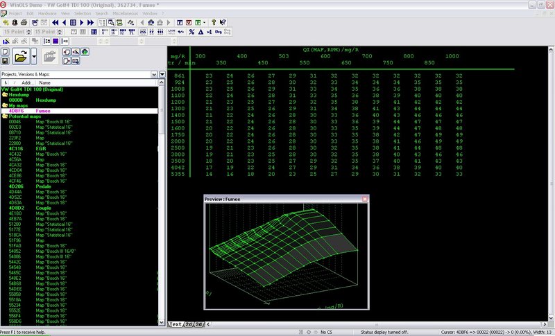Open the Projects, Versions & Maps combo box
Screen dimensions: 555x336
coord(79,74)
